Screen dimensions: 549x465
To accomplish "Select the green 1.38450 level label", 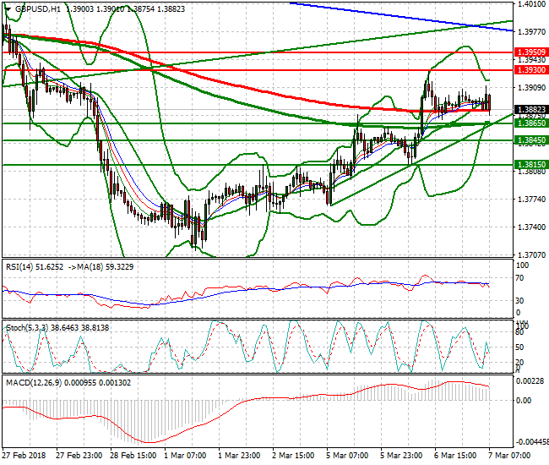I will [531, 140].
